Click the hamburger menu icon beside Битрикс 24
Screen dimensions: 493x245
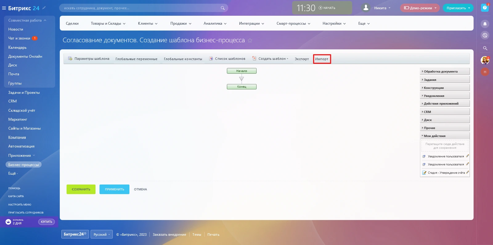(x=4, y=8)
